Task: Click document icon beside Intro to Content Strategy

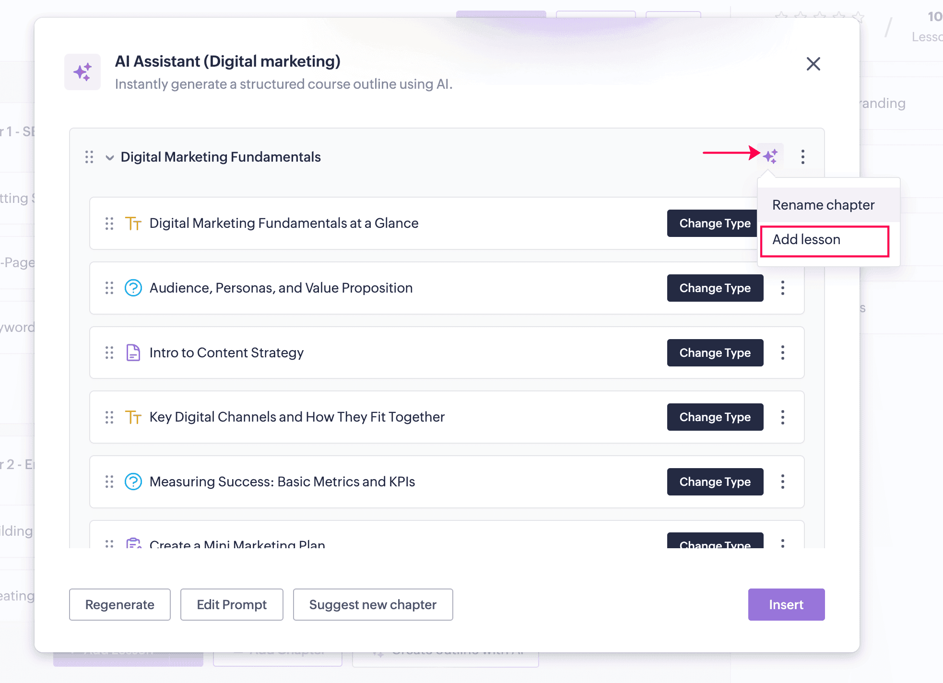Action: 133,353
